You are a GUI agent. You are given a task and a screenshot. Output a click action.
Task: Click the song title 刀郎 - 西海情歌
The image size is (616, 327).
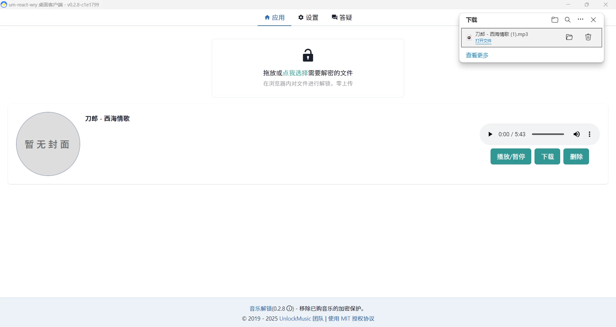point(107,119)
